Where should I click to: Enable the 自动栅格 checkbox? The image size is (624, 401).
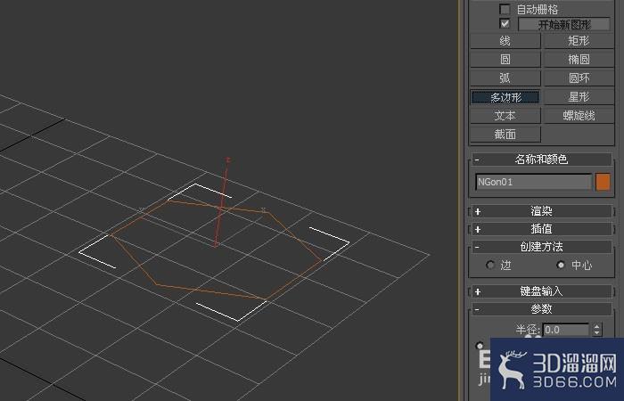click(x=505, y=9)
